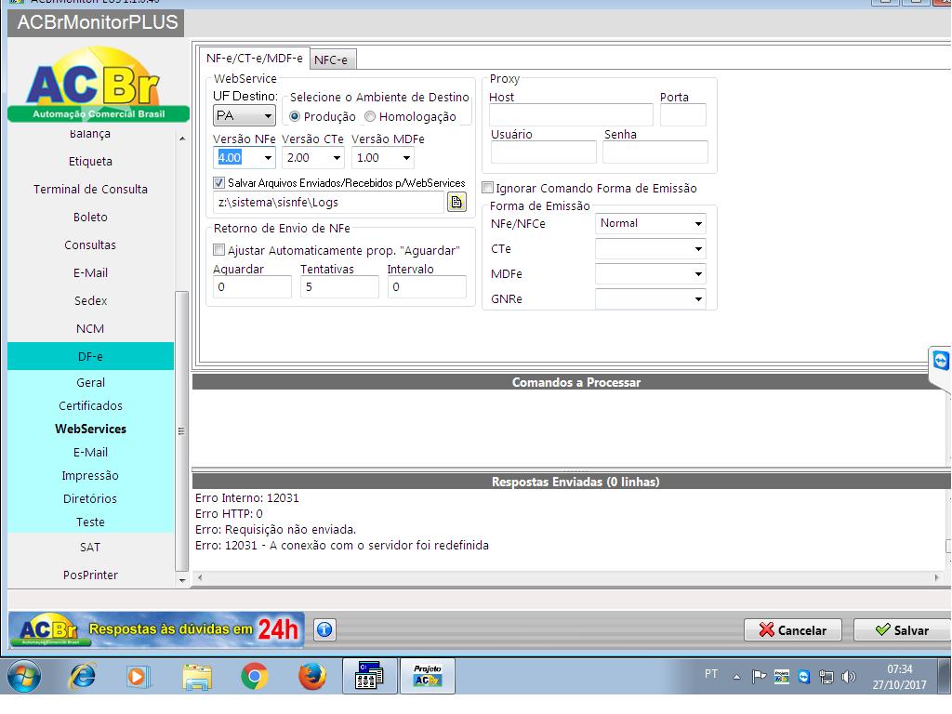Switch to NFC-e tab
This screenshot has height=714, width=952.
(x=332, y=59)
